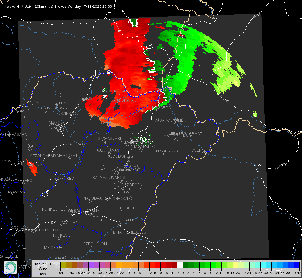The width and height of the screenshot is (302, 278).
Task: Select the JÁSZAPÁTI label
Action: [x=17, y=192]
